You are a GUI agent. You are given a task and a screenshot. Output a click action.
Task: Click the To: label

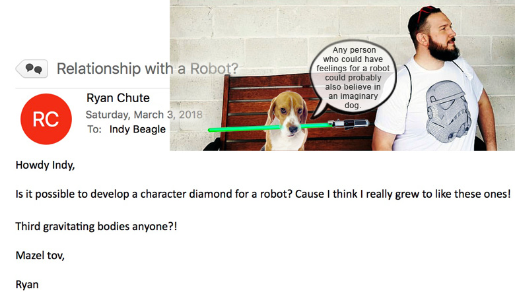(x=94, y=129)
